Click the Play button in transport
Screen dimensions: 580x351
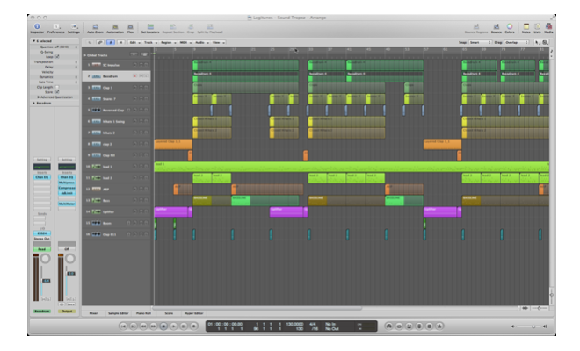pos(173,326)
